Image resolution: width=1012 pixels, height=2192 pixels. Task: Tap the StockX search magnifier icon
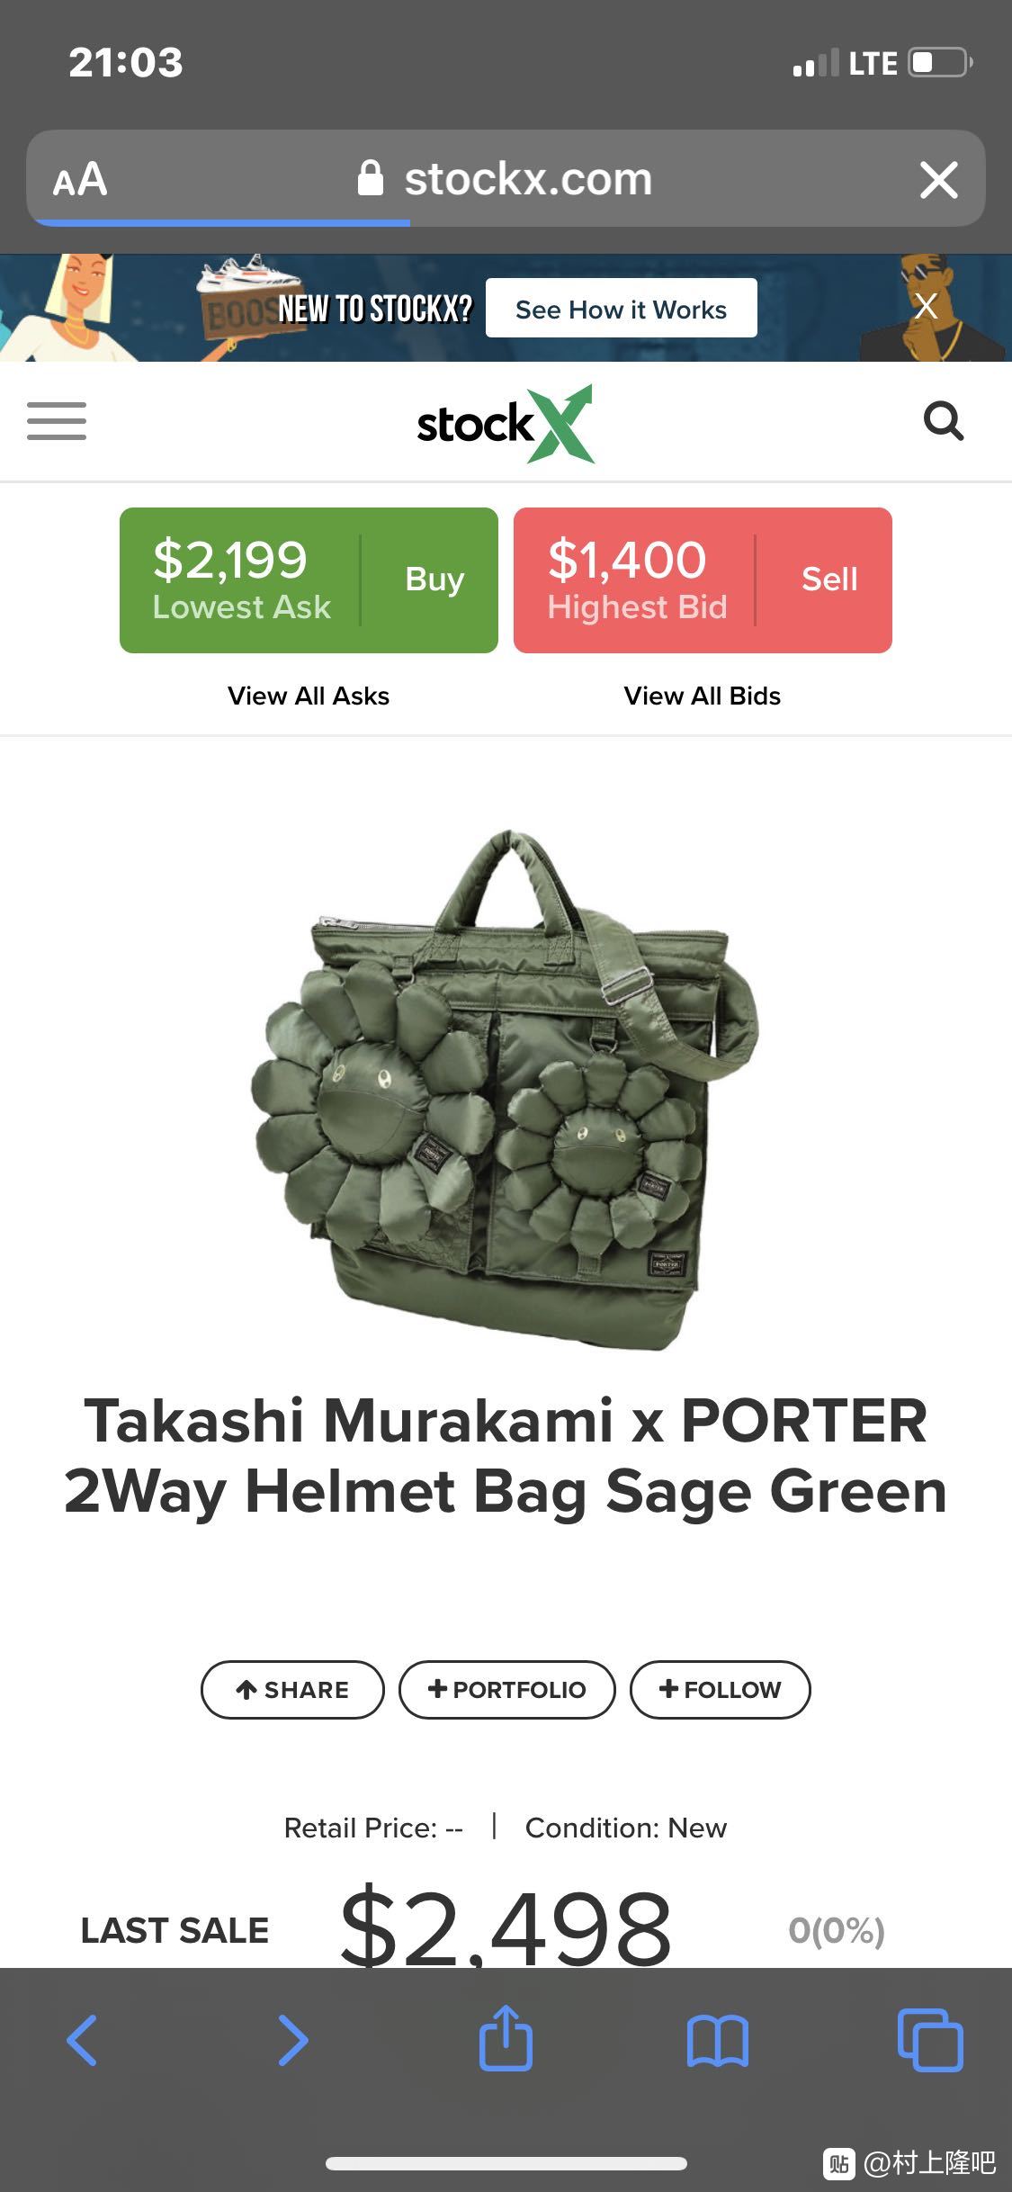pos(944,421)
